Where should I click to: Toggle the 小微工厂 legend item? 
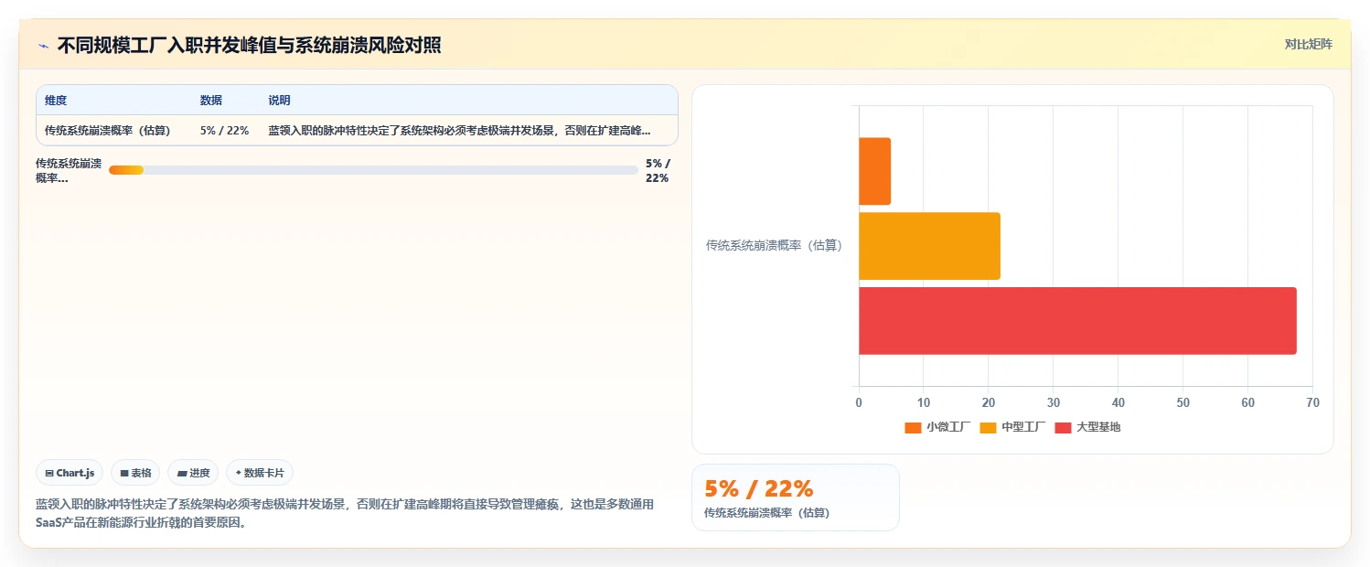click(937, 427)
